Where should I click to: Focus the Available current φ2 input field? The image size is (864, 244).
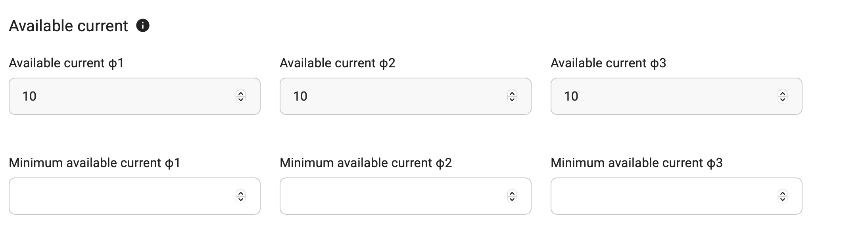coord(405,96)
